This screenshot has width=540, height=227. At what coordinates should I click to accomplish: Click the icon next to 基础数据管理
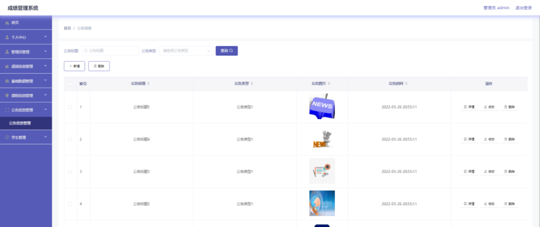(x=7, y=81)
